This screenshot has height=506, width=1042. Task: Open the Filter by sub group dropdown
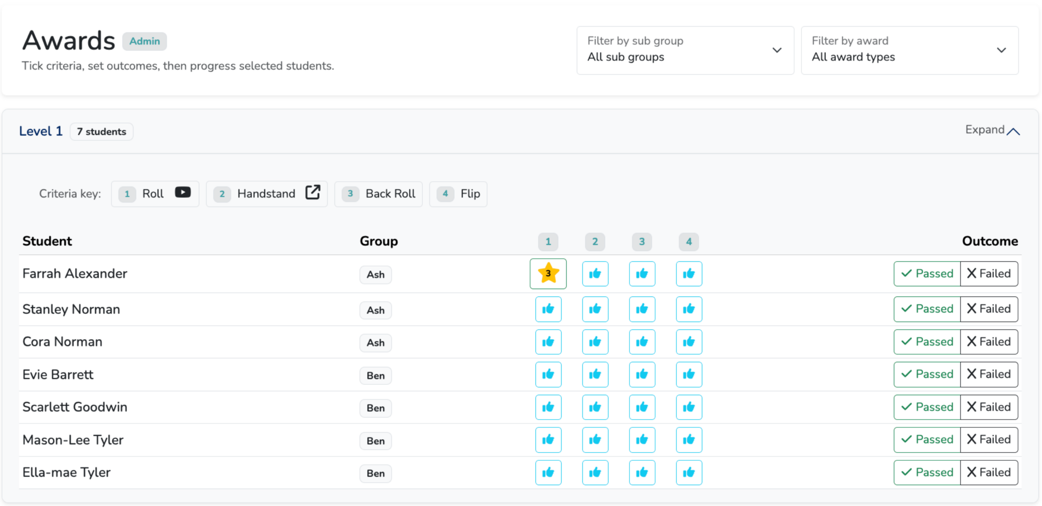pyautogui.click(x=685, y=50)
